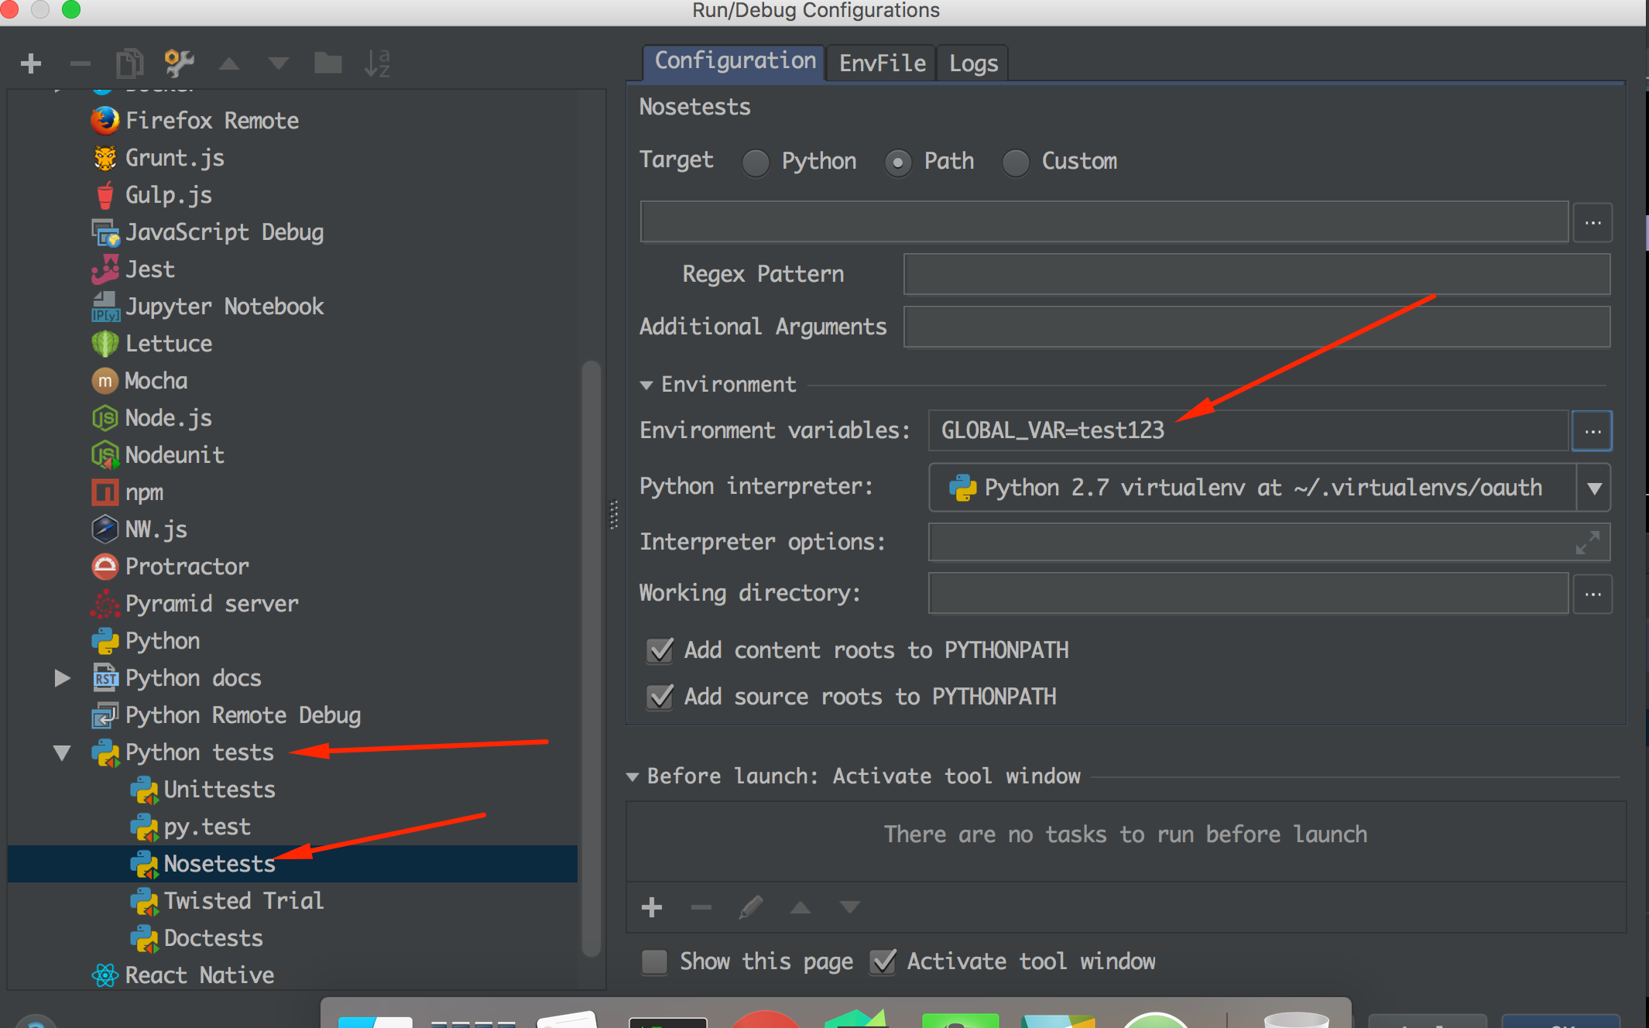The height and width of the screenshot is (1028, 1649).
Task: Select the React Native configuration type
Action: click(x=199, y=975)
